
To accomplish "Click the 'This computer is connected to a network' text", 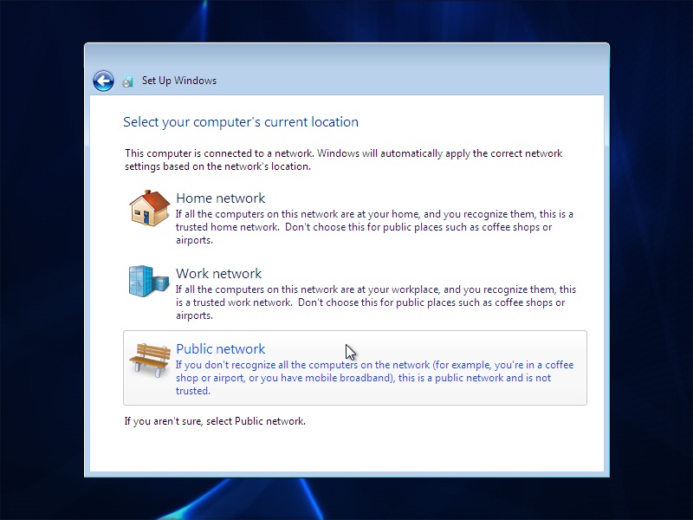I will (x=343, y=159).
